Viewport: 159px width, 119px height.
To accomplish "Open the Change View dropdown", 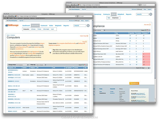I will click(x=22, y=65).
